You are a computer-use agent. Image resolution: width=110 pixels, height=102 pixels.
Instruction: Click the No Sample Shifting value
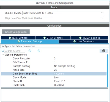[x=65, y=66]
